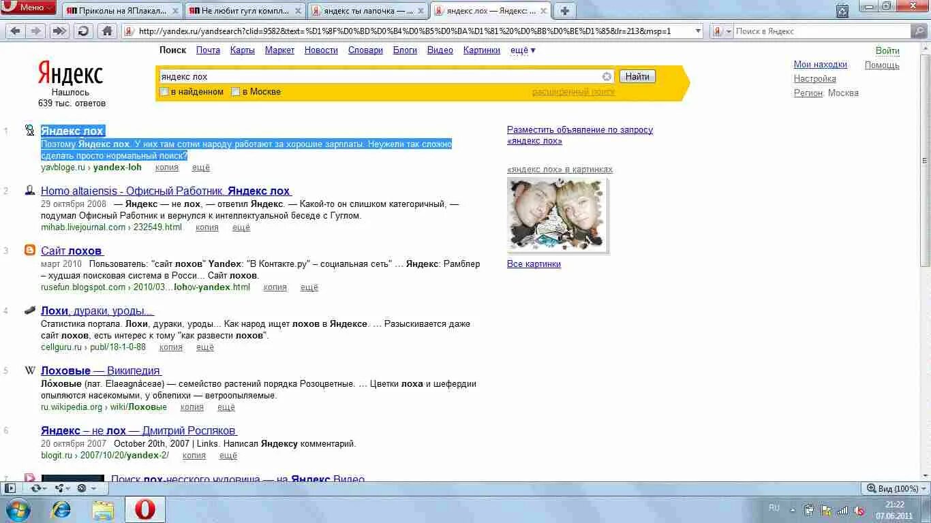Open the Настройка link

click(815, 79)
